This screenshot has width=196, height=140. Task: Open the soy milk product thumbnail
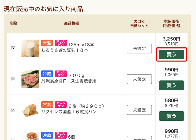click(x=30, y=49)
